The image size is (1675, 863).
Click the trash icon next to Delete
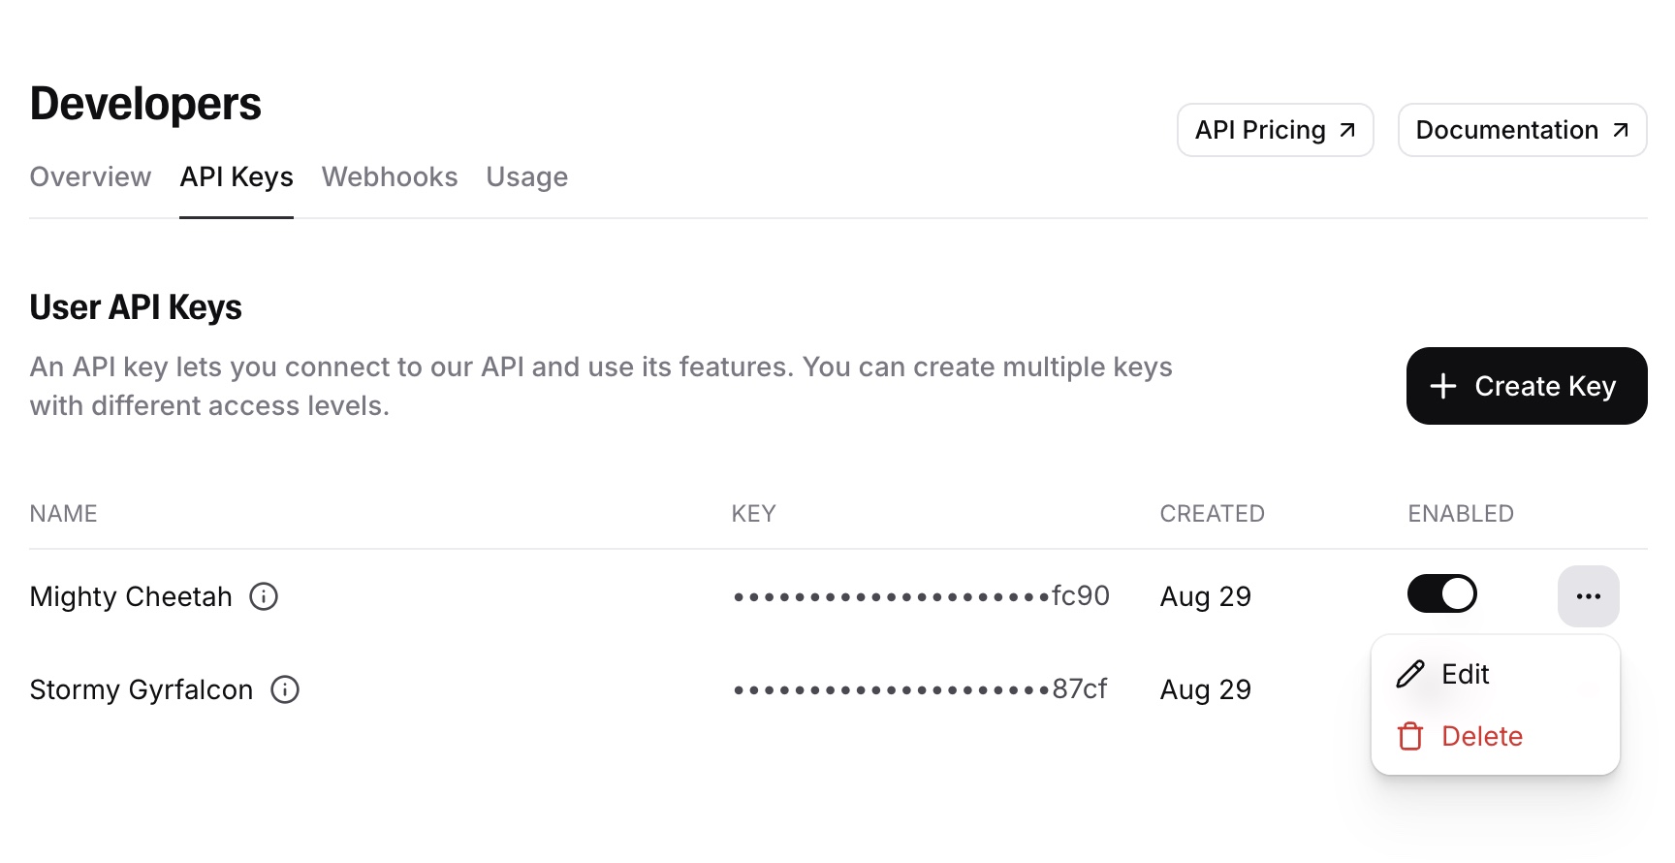point(1408,736)
